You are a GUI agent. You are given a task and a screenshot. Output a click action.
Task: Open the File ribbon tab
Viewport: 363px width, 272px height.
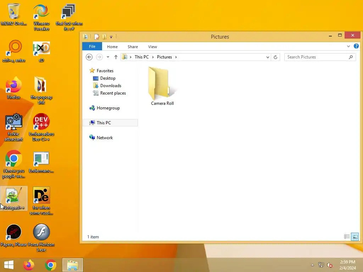92,46
